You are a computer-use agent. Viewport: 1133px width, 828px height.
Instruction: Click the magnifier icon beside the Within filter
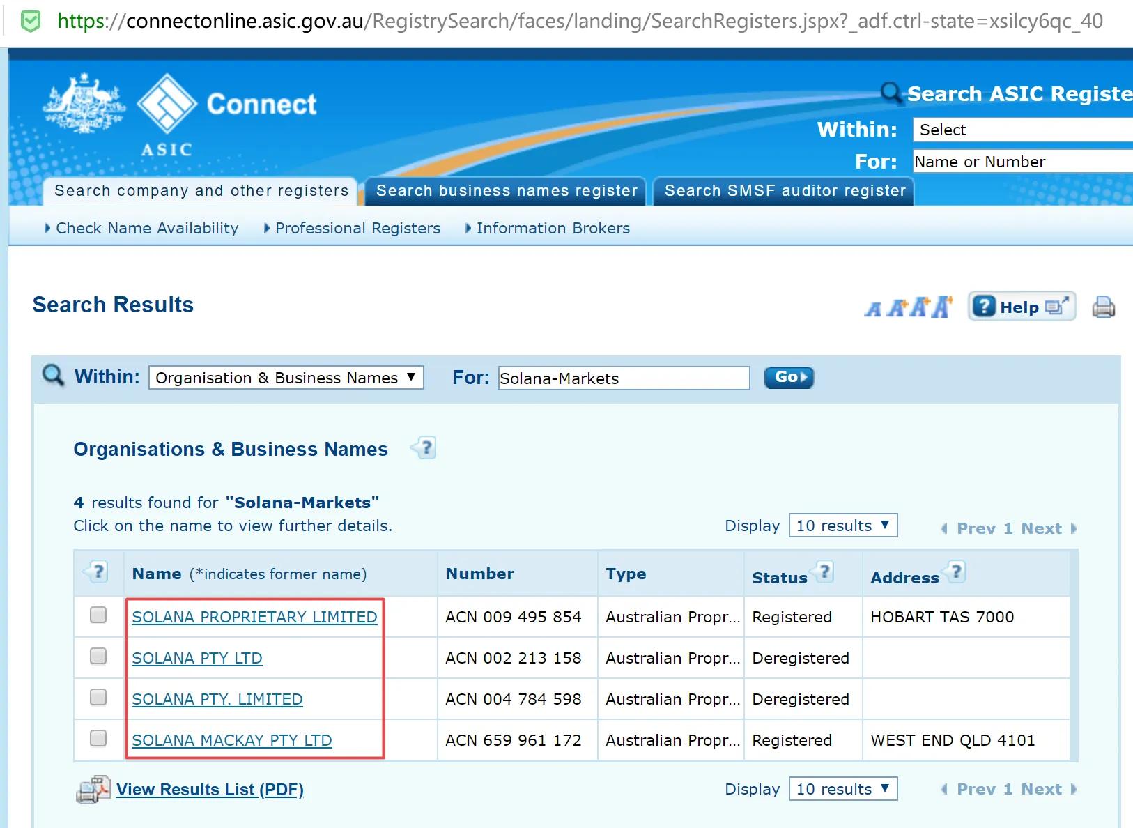click(x=53, y=376)
